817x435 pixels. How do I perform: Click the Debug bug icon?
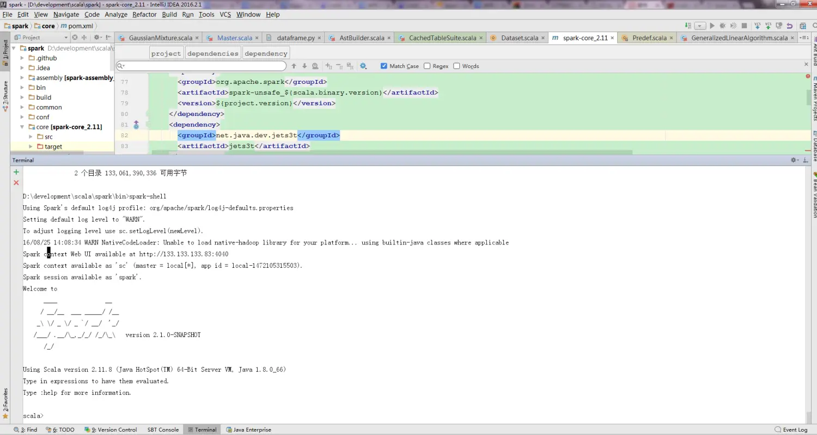click(723, 26)
